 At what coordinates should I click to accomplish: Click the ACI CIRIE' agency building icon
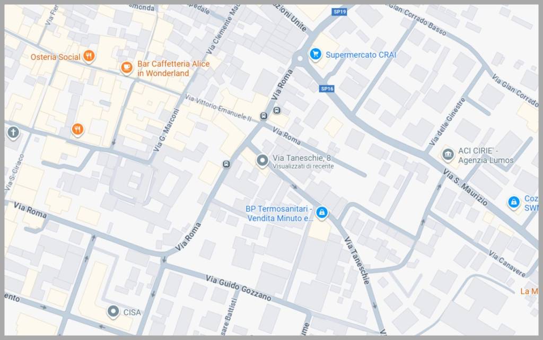448,154
